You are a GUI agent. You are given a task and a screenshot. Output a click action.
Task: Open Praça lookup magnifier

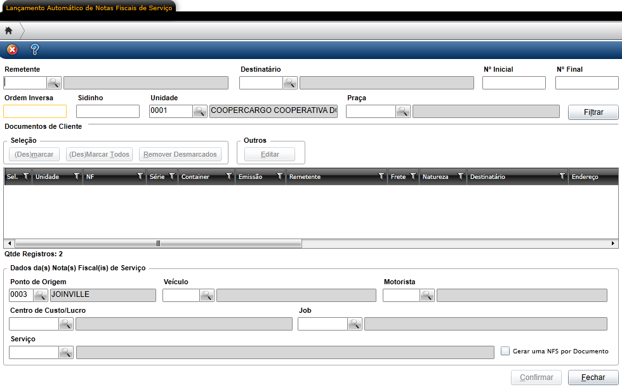[x=403, y=111]
